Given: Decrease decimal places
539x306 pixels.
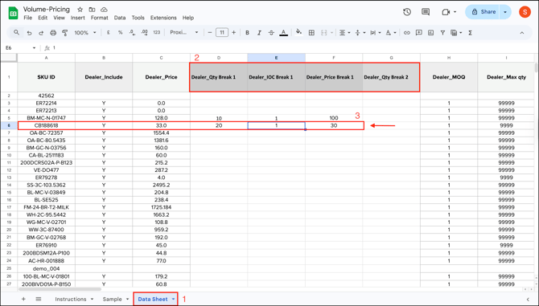Looking at the screenshot, I should pyautogui.click(x=133, y=33).
